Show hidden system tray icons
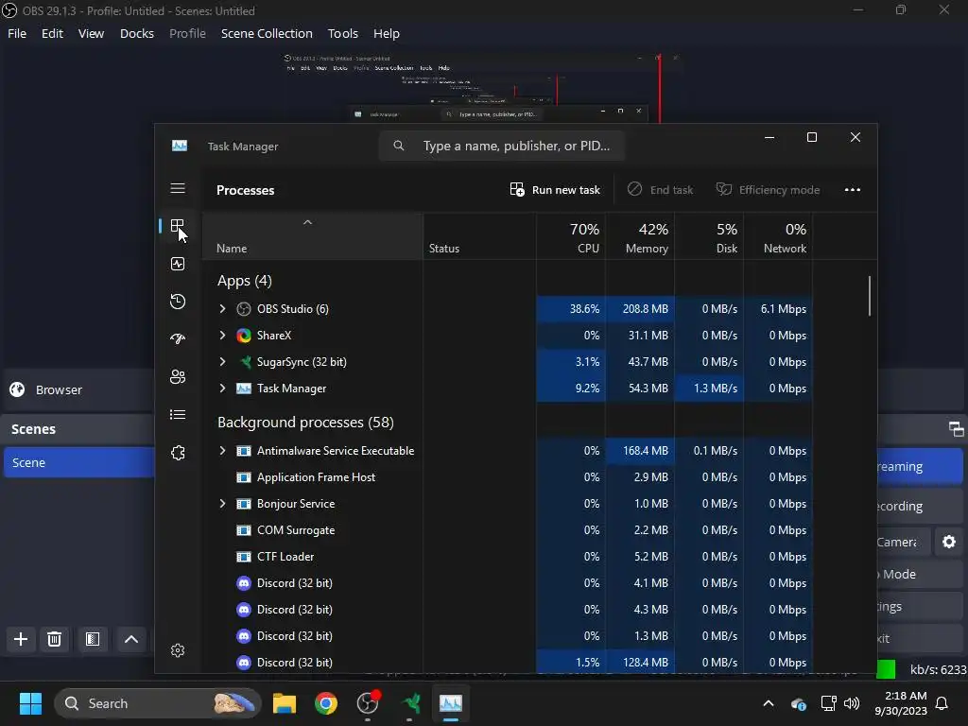 point(769,703)
